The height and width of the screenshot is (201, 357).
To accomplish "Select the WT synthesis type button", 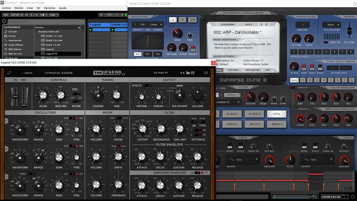I will click(148, 54).
